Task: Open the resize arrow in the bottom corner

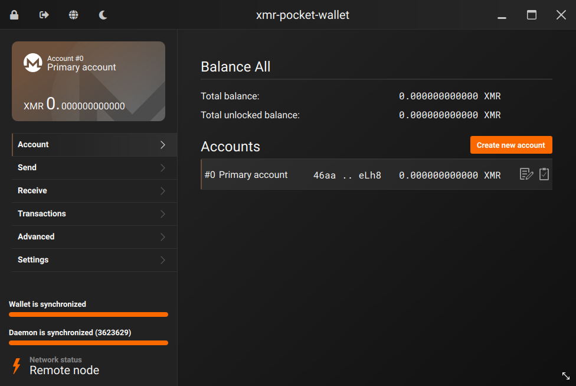Action: (x=565, y=377)
